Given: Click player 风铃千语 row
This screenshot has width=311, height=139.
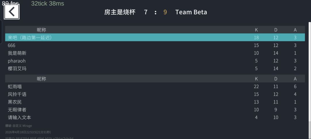Looking at the screenshot, I should (x=17, y=94).
